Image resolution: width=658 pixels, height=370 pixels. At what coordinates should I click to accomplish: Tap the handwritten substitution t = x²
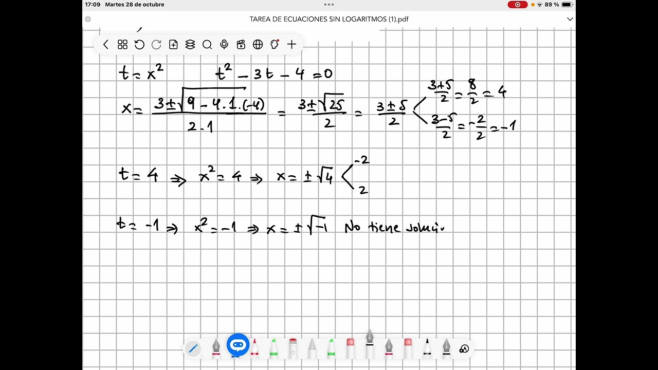(141, 72)
